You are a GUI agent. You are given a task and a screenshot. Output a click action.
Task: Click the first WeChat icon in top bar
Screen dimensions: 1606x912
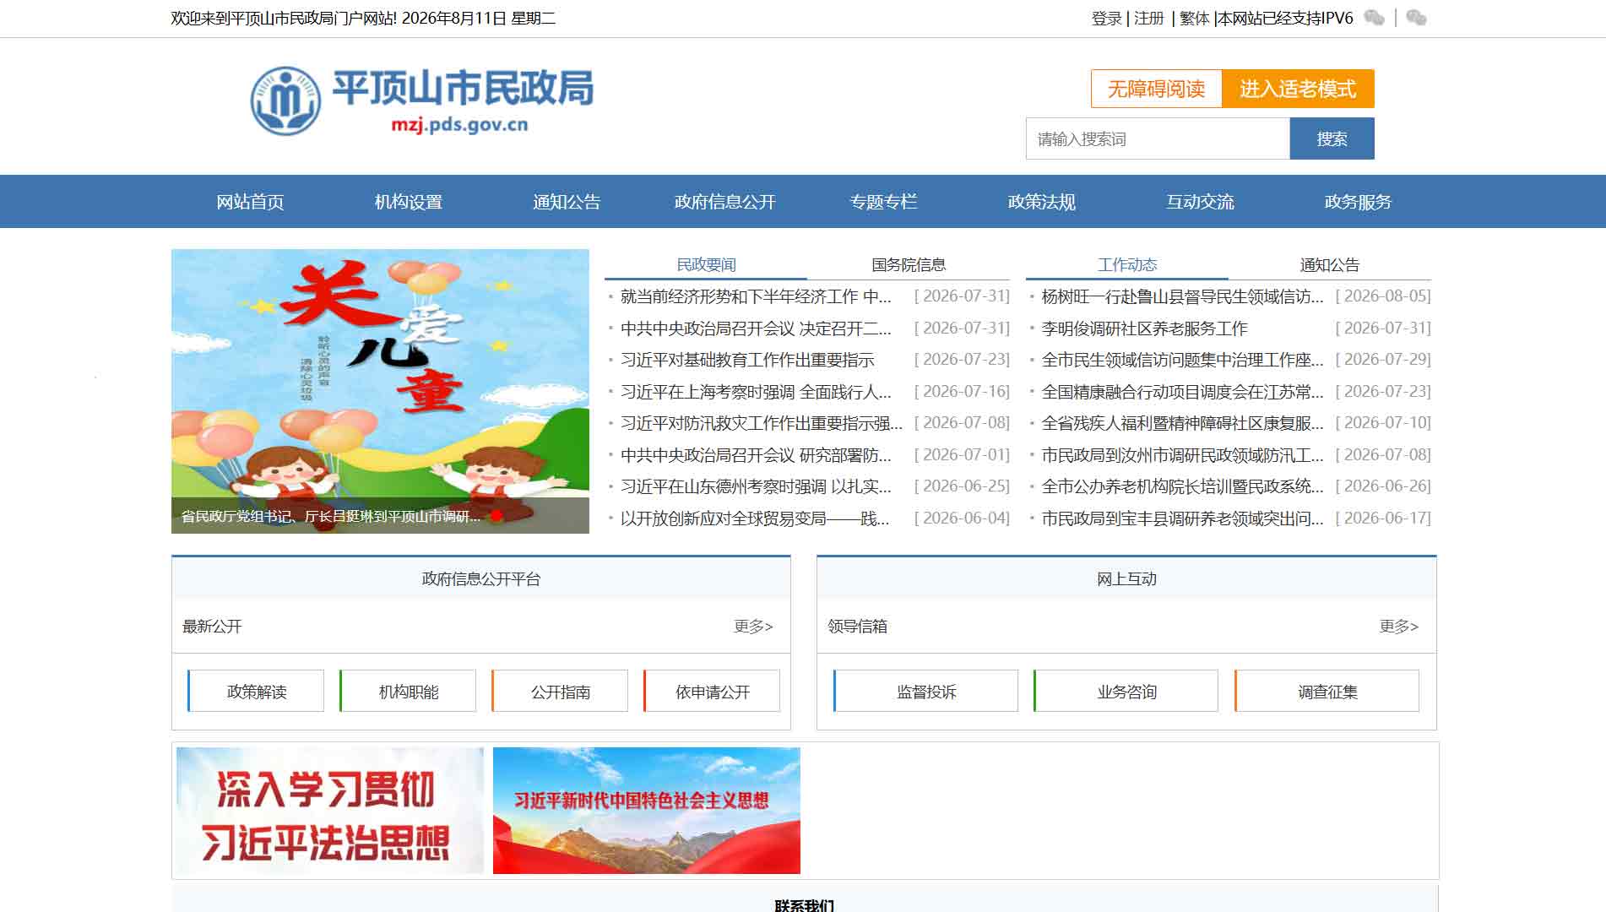point(1375,18)
